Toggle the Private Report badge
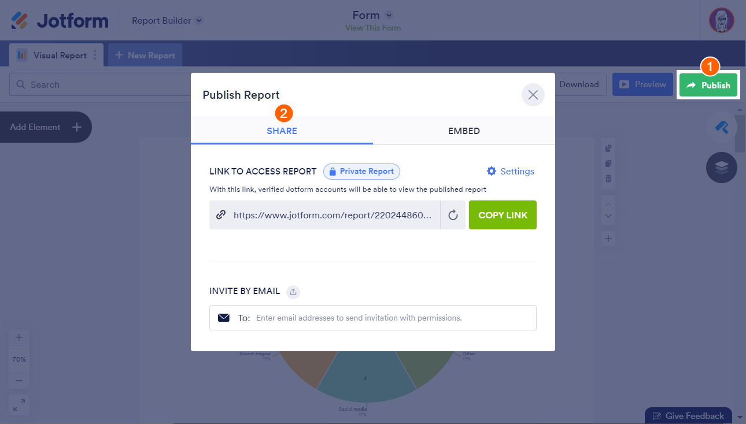746x424 pixels. point(361,172)
